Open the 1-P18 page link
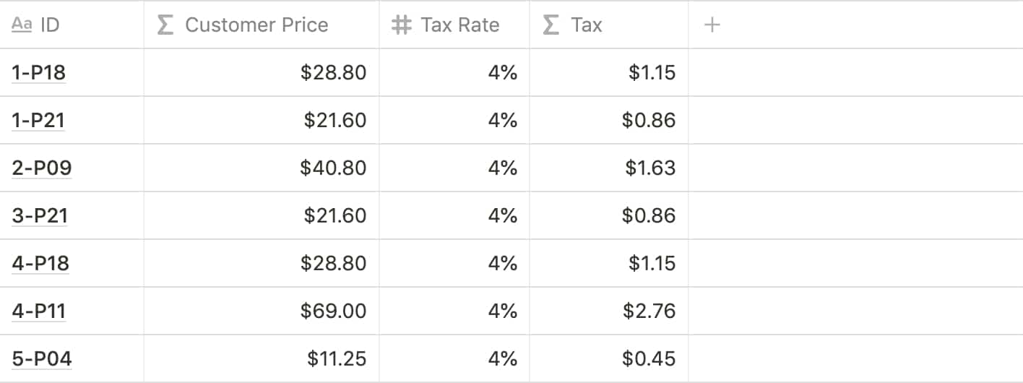1023x383 pixels. pos(40,72)
